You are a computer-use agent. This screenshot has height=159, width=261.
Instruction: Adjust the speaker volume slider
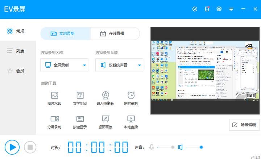(x=194, y=147)
